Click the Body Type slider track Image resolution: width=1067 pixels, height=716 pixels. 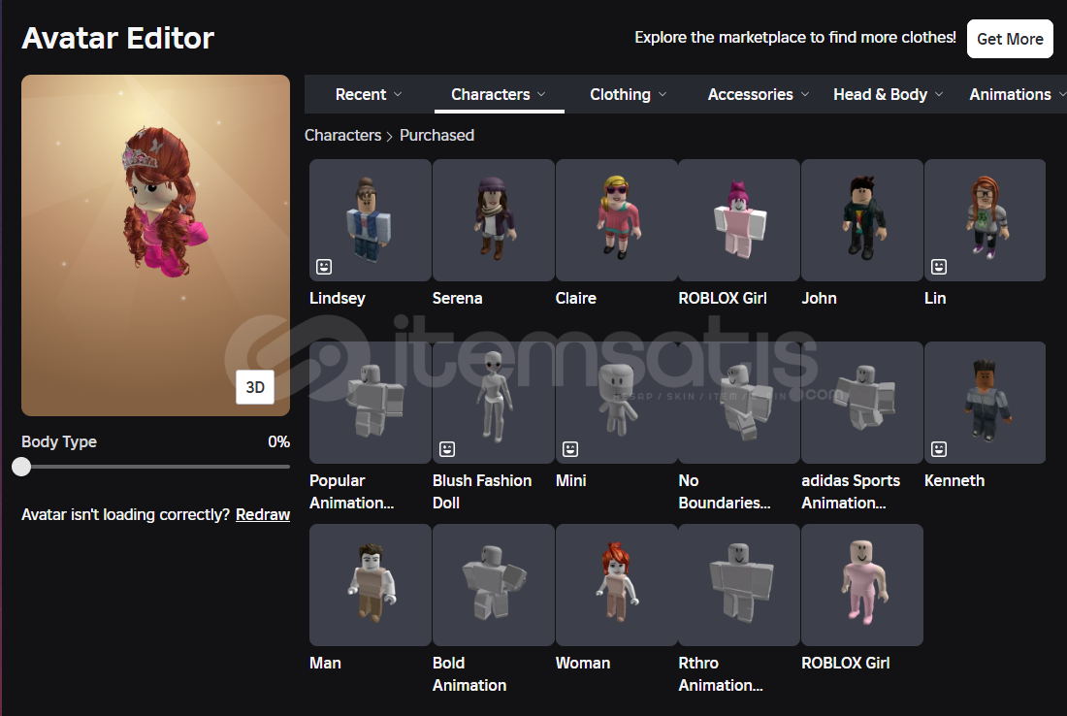pyautogui.click(x=156, y=467)
